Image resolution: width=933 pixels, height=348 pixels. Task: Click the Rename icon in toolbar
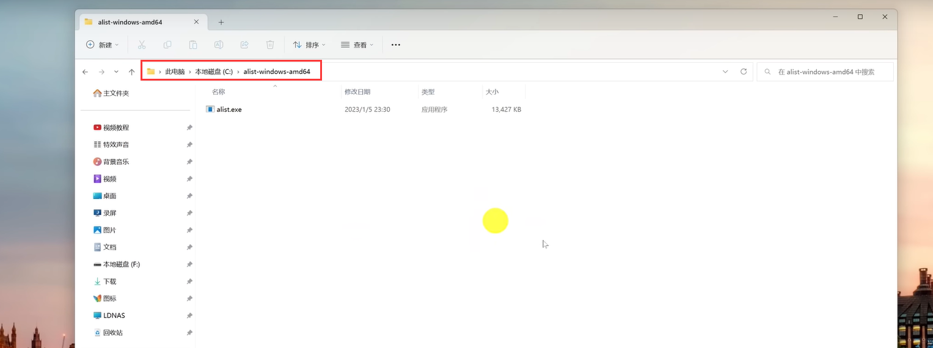(x=219, y=45)
